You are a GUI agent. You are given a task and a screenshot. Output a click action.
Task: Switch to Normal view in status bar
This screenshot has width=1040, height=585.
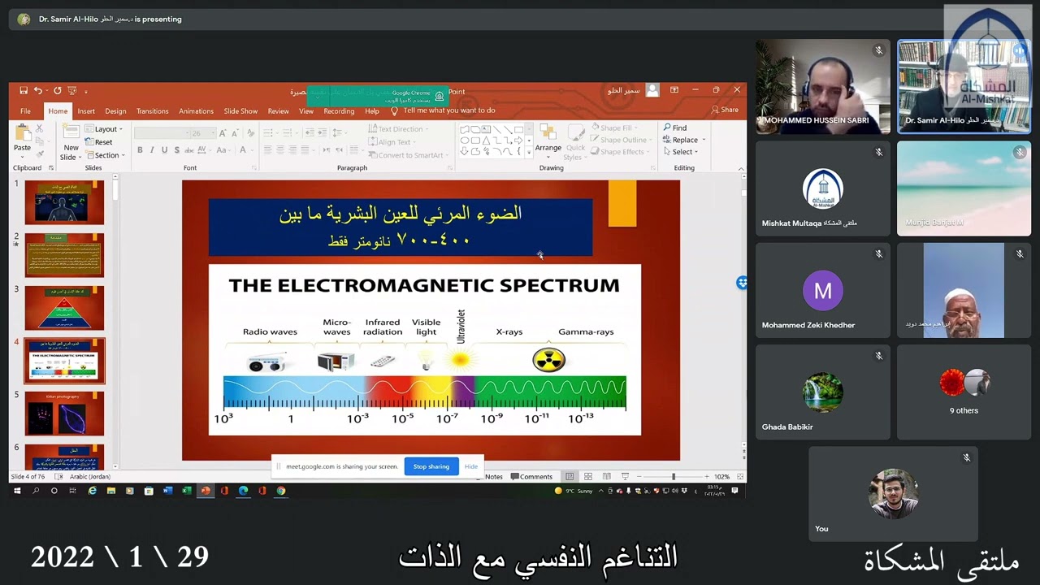(x=570, y=477)
